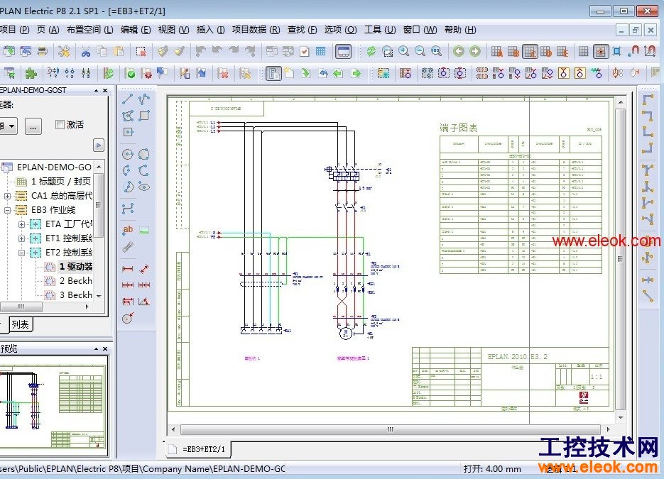This screenshot has width=664, height=479.
Task: Toggle the grid C snap button
Action: point(530,52)
